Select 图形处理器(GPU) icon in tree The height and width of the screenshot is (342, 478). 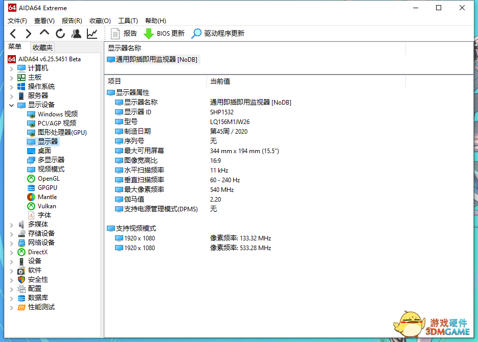(x=31, y=133)
